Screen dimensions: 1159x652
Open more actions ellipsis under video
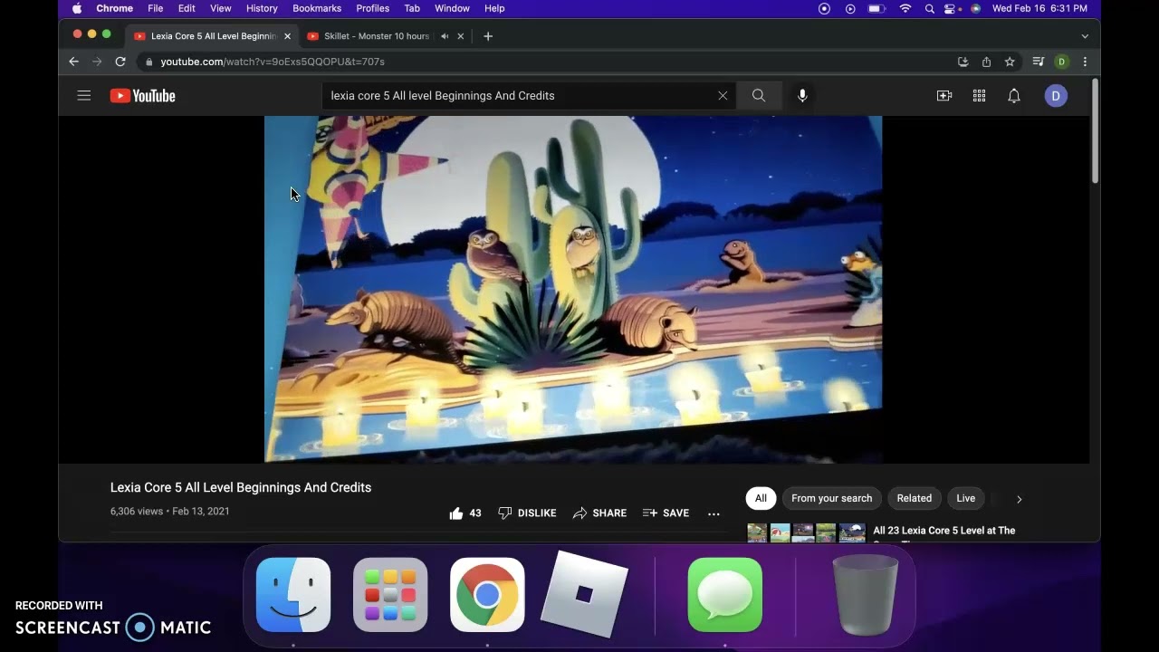click(x=714, y=513)
